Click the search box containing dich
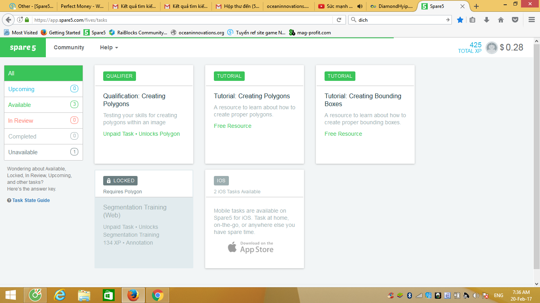This screenshot has height=303, width=540. click(x=399, y=20)
